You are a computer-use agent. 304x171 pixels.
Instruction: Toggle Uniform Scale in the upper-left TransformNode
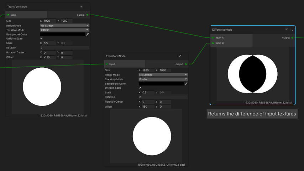pyautogui.click(x=41, y=38)
